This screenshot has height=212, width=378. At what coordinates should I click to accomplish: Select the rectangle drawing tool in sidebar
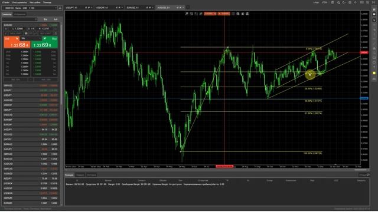[x=374, y=58]
